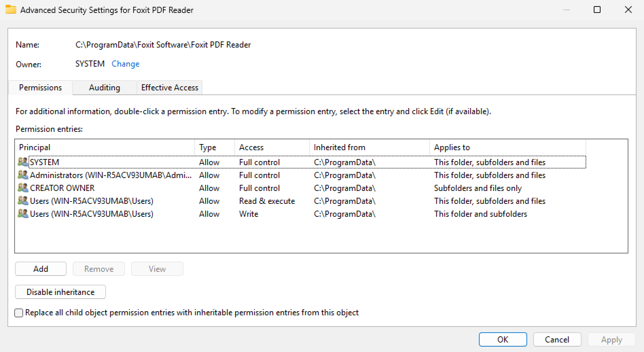Click the View button
The image size is (644, 352).
coord(157,269)
